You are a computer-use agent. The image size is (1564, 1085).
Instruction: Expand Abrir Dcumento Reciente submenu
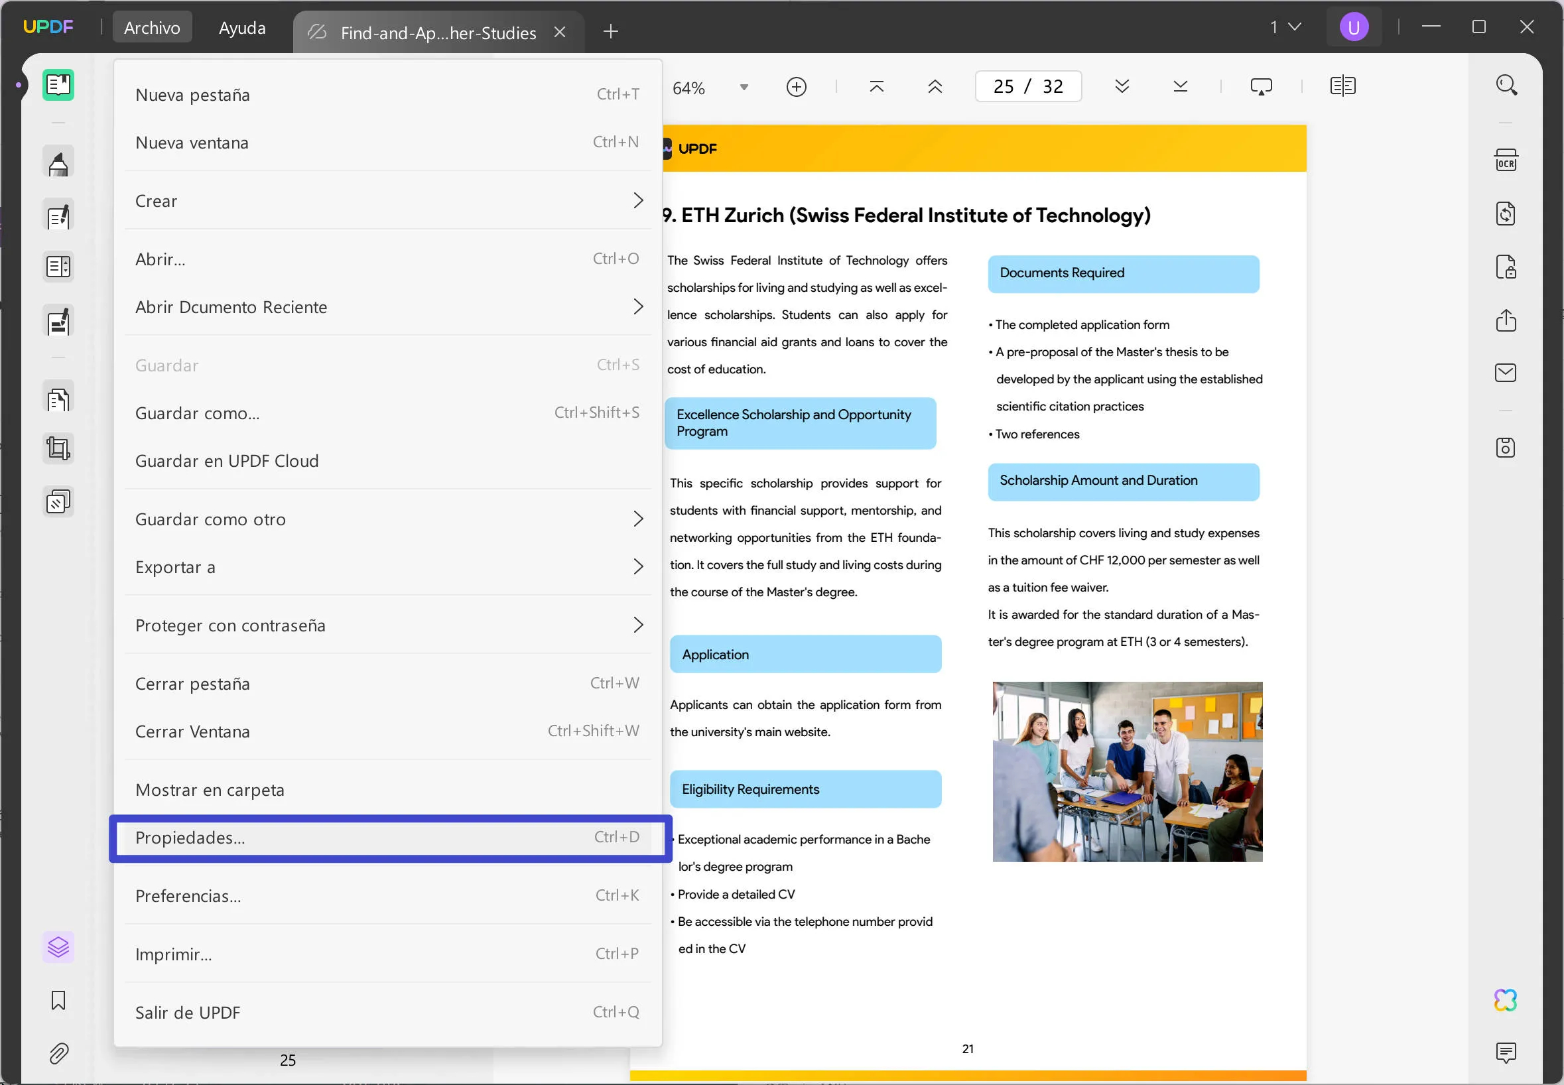389,306
